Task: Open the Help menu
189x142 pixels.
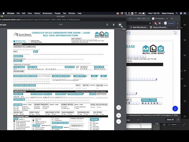Action: click(x=79, y=13)
